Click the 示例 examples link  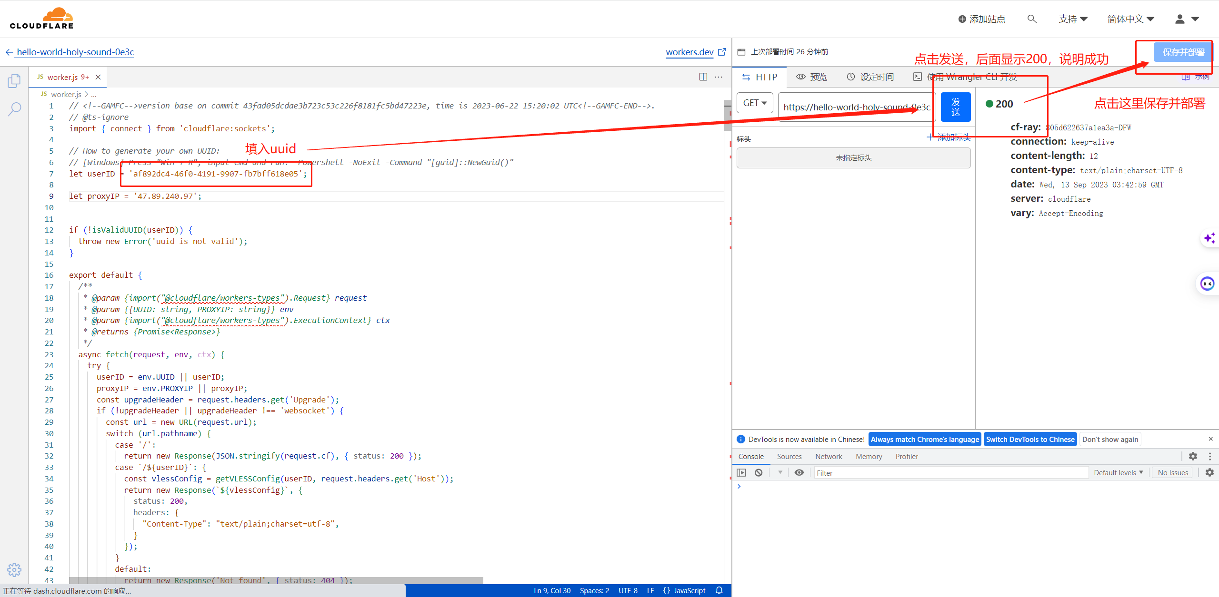point(1195,77)
